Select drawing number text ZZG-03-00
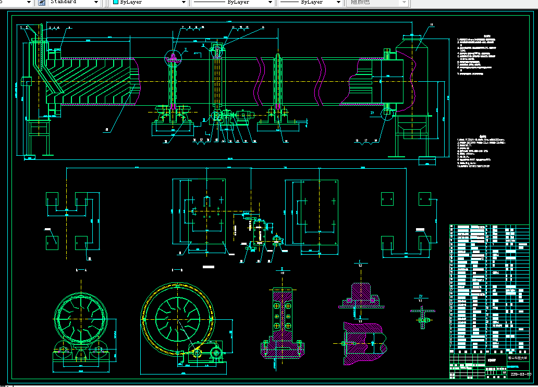This screenshot has height=387, width=538. coord(521,374)
